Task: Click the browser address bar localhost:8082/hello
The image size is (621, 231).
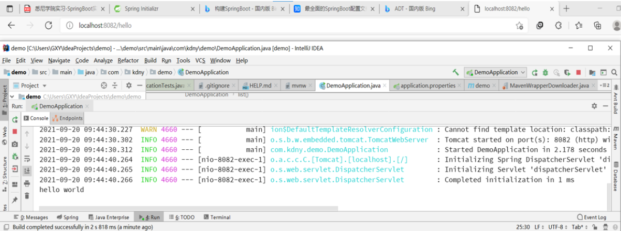Action: 293,25
